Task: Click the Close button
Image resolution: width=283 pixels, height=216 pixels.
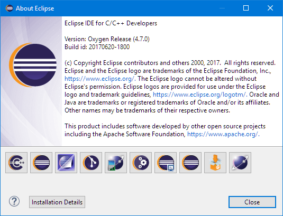Action: (x=252, y=202)
